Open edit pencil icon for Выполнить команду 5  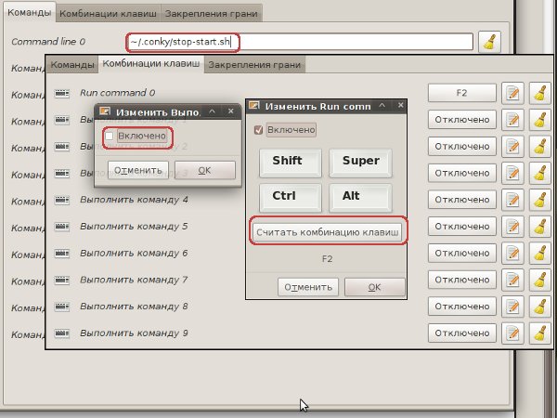coord(512,227)
